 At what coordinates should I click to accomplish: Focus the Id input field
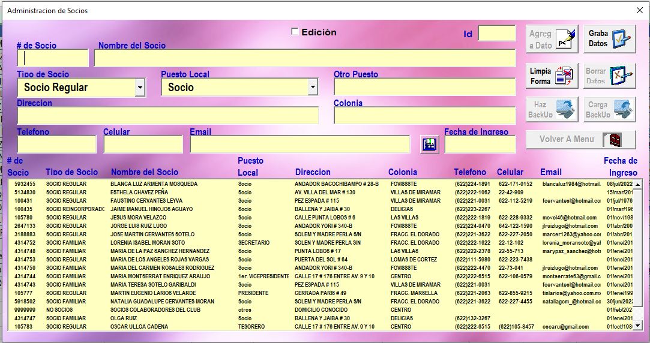pyautogui.click(x=497, y=33)
